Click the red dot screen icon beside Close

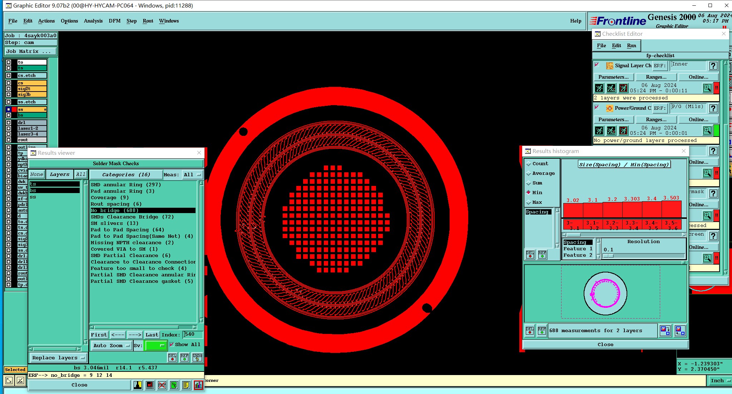click(x=150, y=385)
